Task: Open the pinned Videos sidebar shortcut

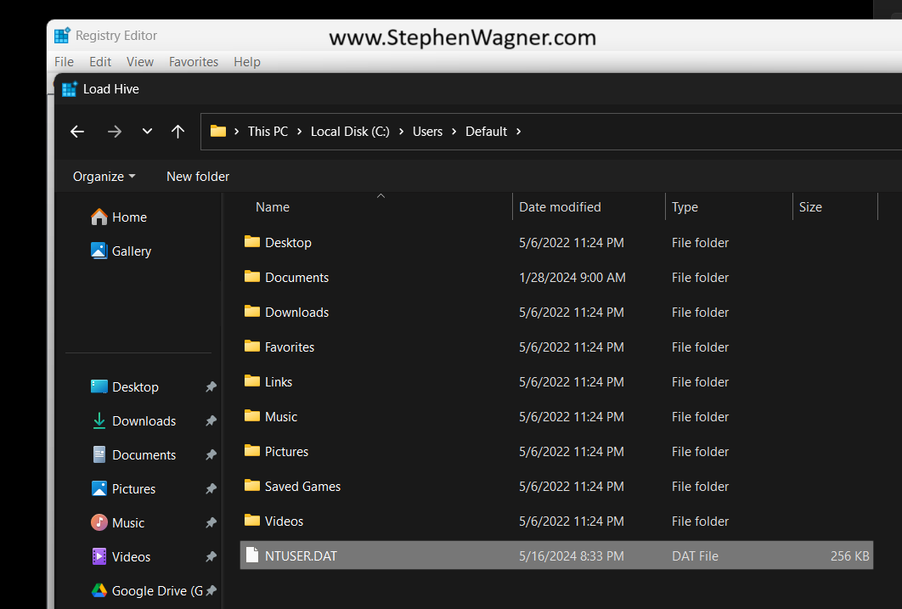Action: [x=131, y=557]
